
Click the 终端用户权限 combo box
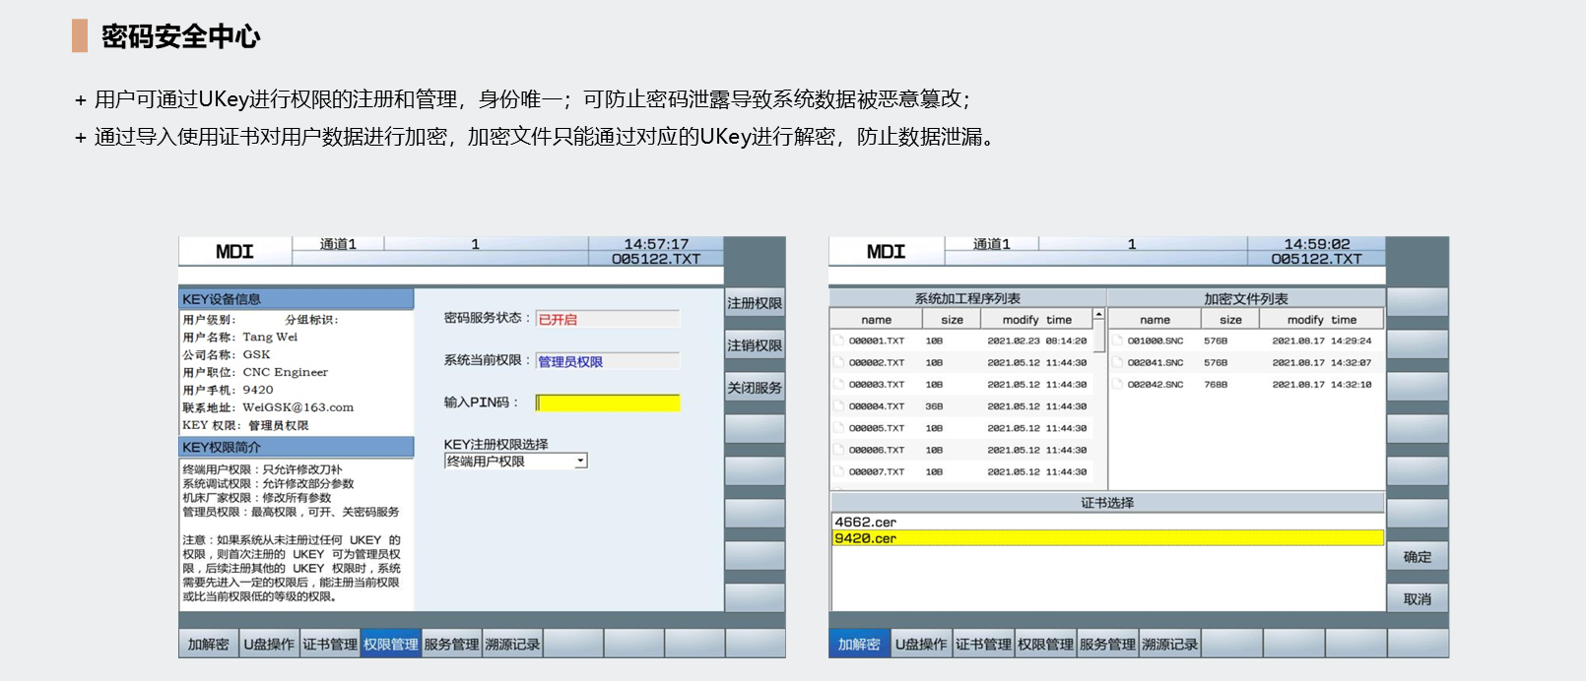click(x=509, y=461)
